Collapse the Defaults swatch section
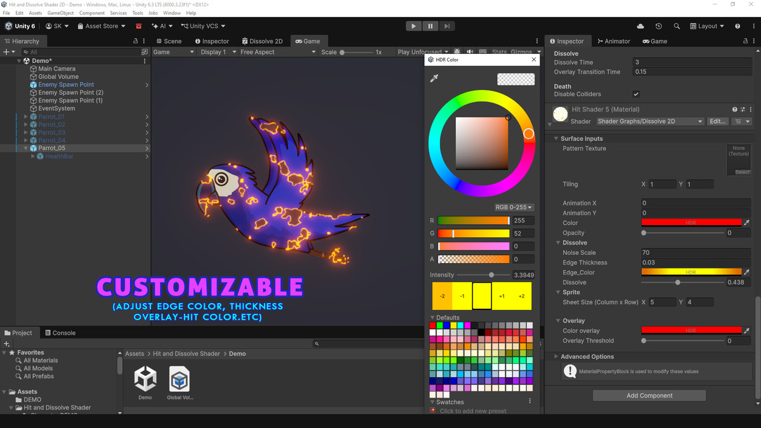 (x=433, y=318)
